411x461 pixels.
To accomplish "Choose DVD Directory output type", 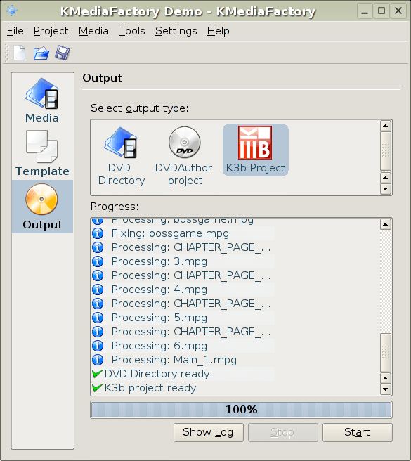I will pyautogui.click(x=121, y=156).
